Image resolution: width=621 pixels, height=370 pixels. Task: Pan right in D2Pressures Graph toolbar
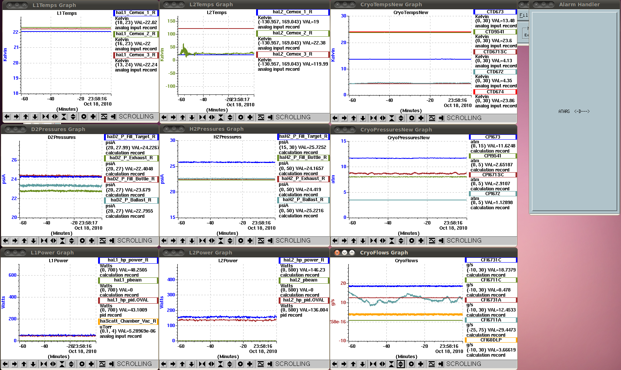(15, 241)
